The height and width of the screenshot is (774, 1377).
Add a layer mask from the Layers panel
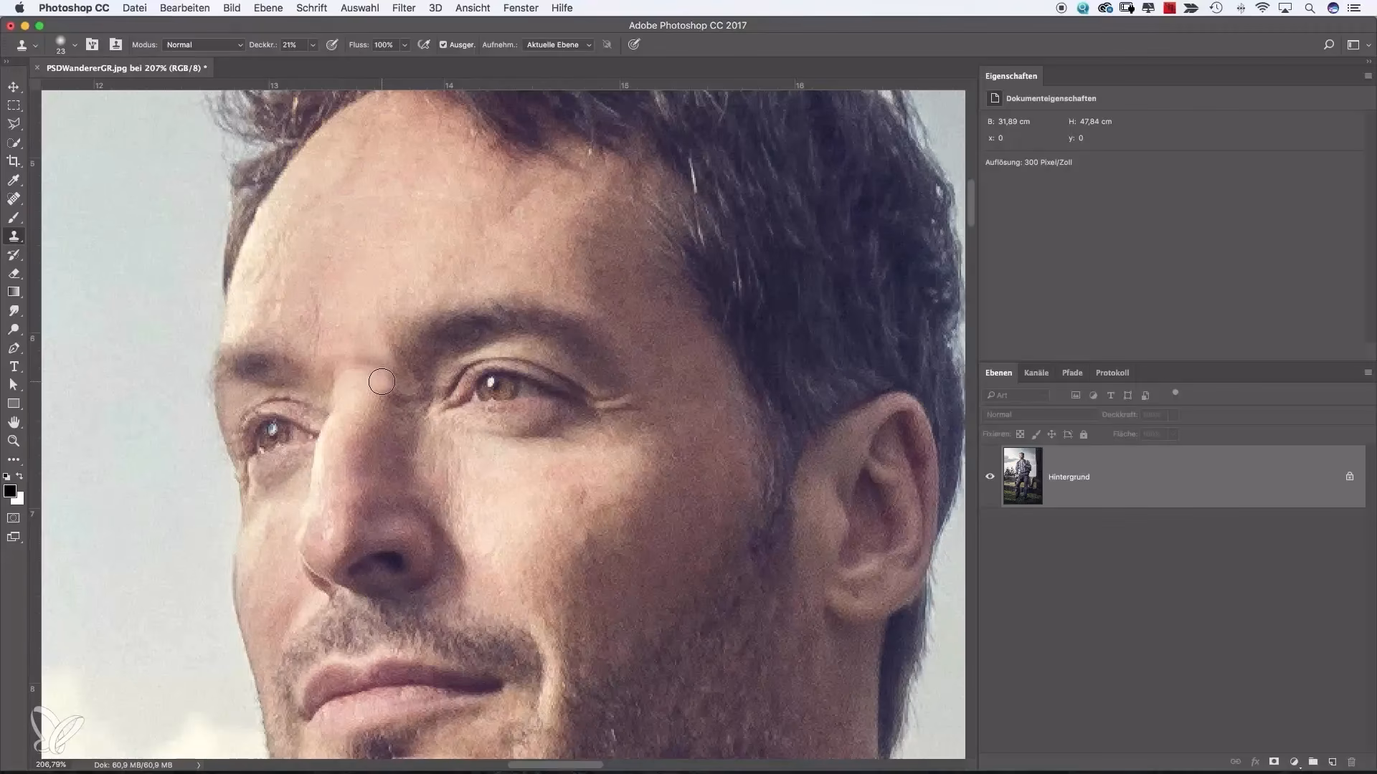(1274, 762)
